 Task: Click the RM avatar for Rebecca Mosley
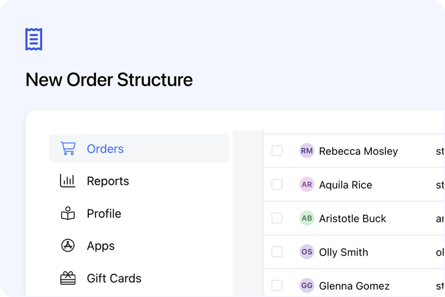307,151
